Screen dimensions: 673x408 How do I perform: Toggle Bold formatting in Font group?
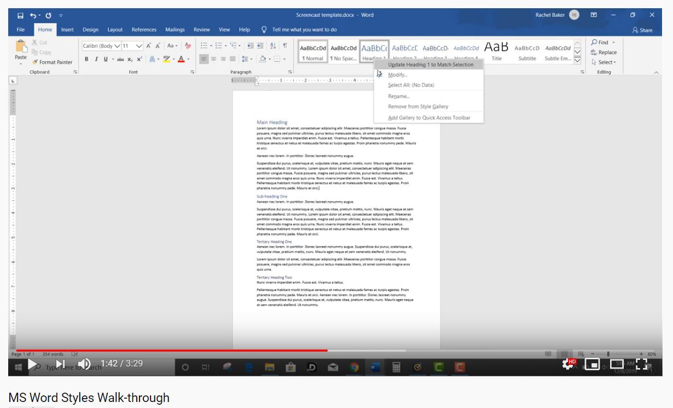(86, 59)
